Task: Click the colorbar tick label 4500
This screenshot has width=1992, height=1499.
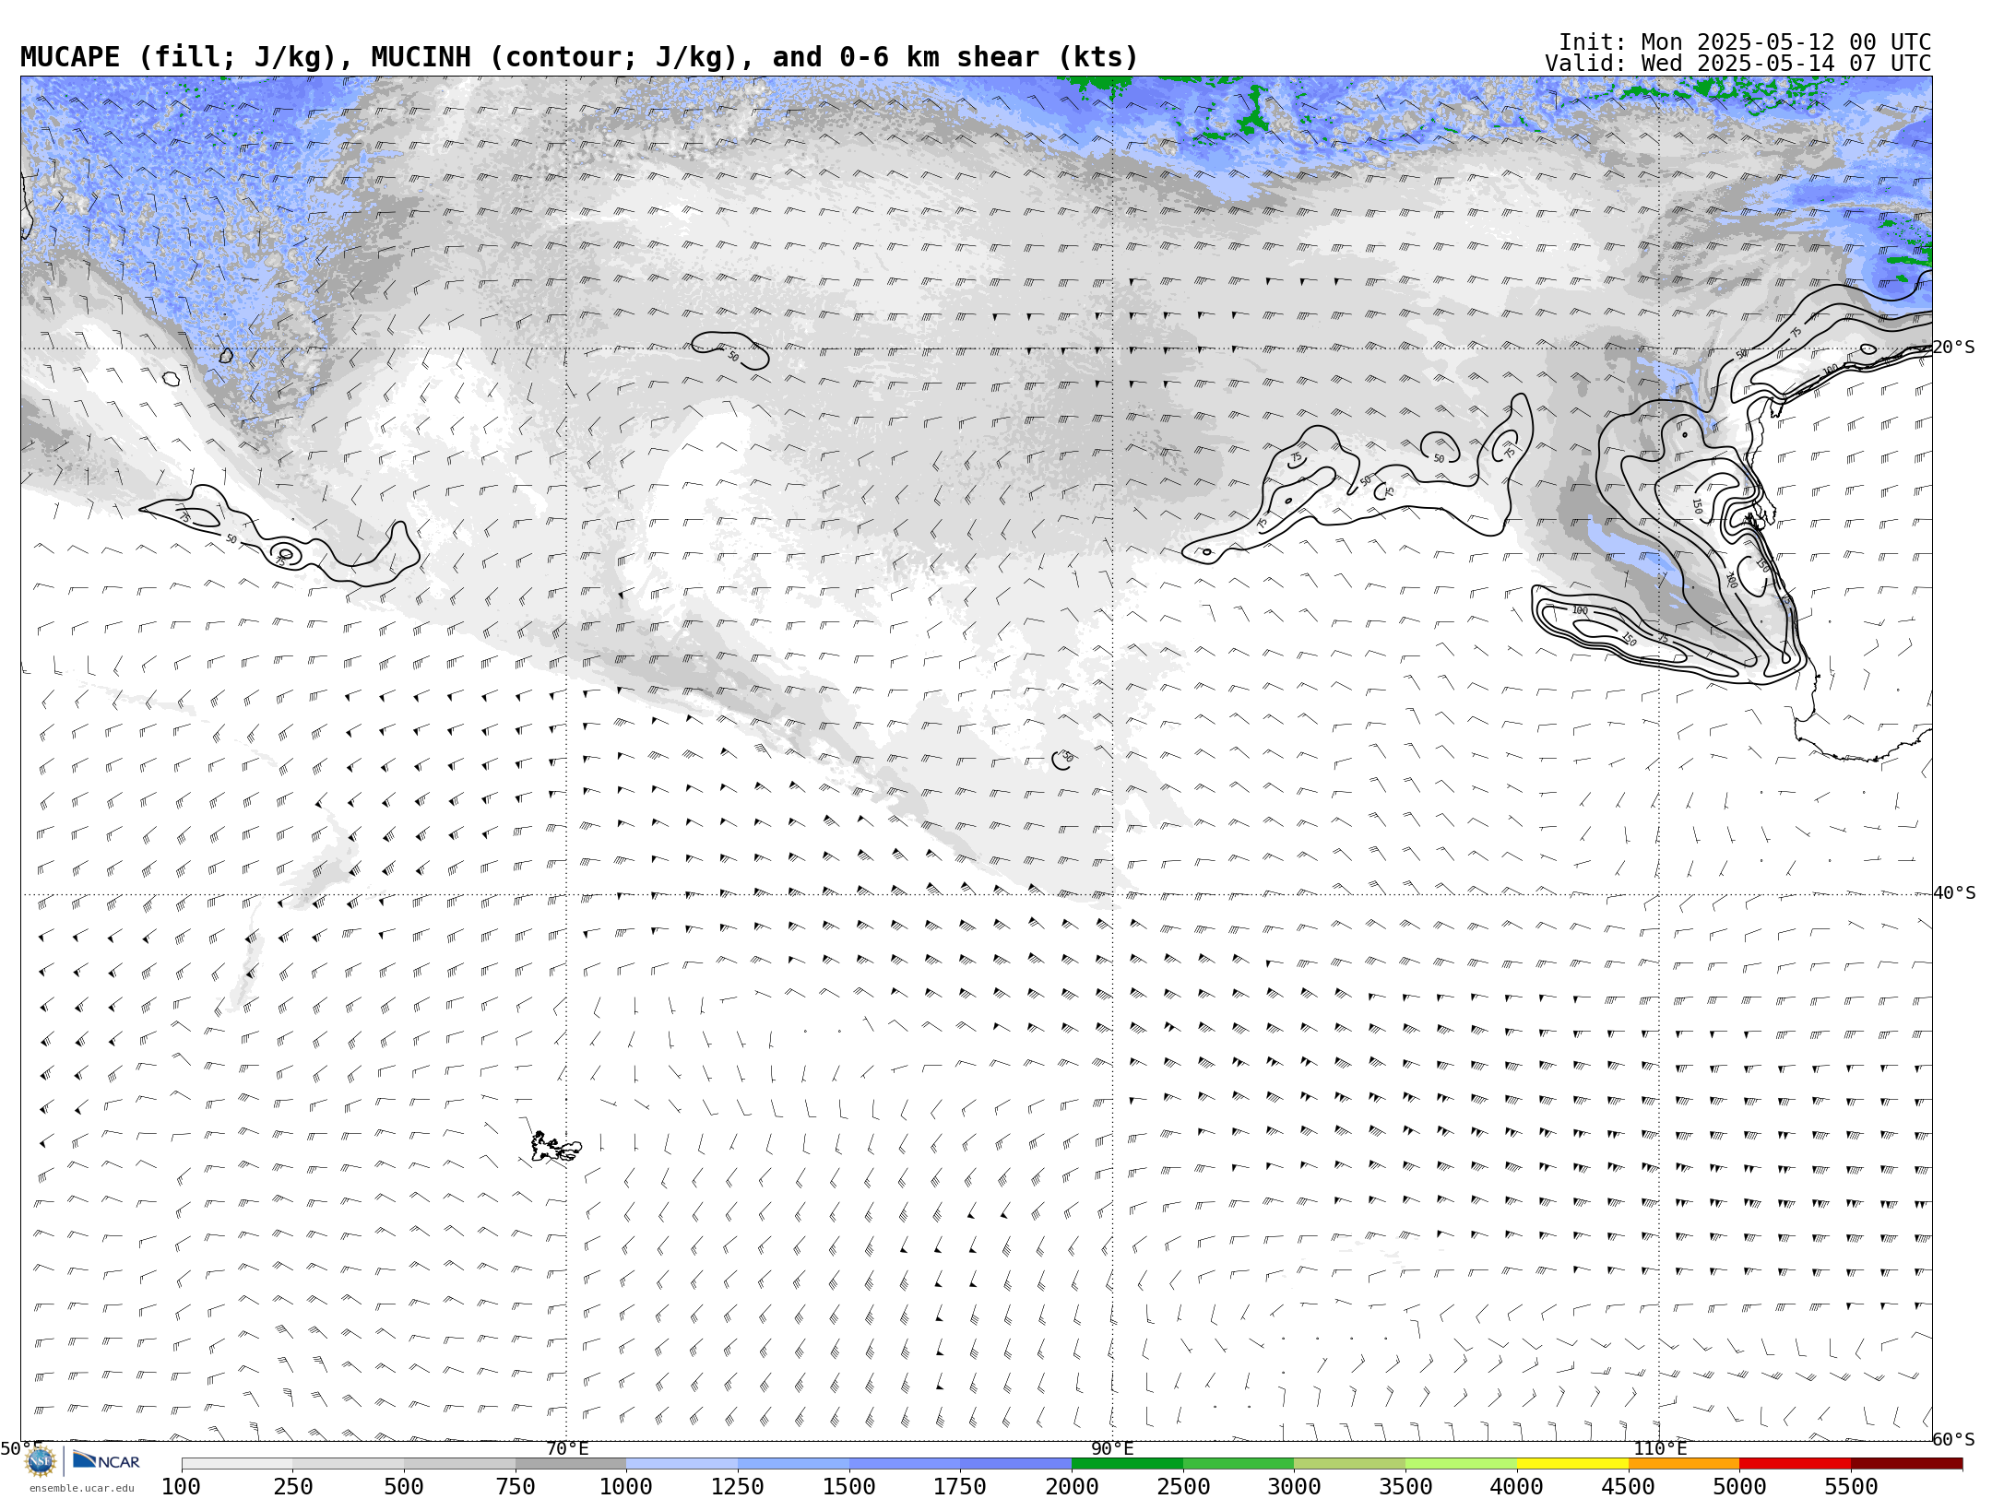Action: click(1628, 1487)
